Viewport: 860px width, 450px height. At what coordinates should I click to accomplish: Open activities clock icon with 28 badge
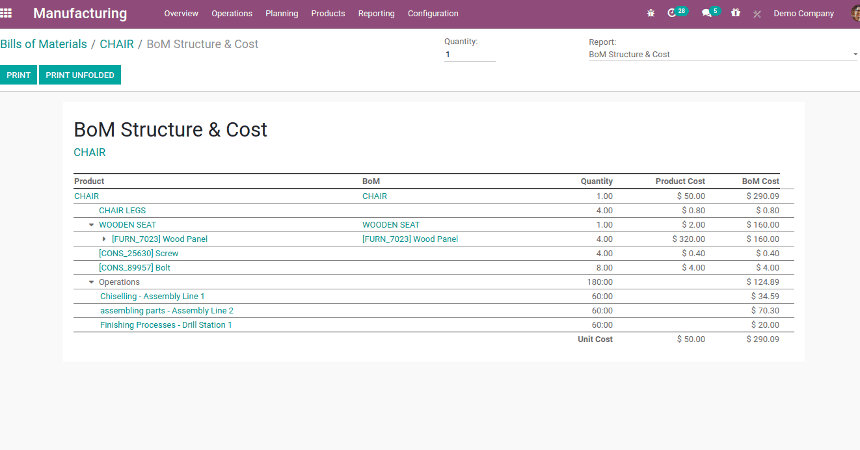click(677, 12)
